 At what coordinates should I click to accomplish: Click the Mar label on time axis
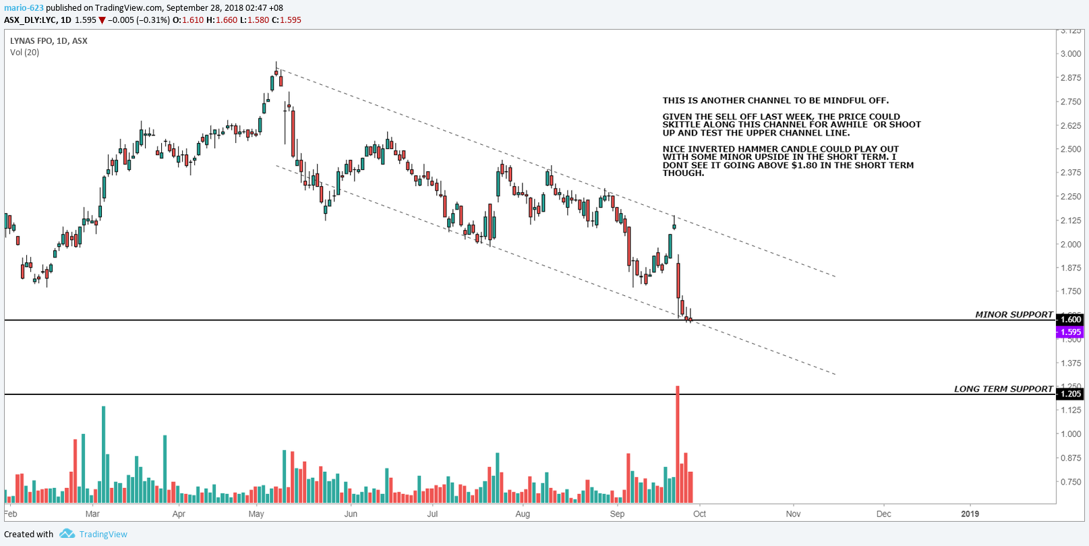click(x=92, y=514)
